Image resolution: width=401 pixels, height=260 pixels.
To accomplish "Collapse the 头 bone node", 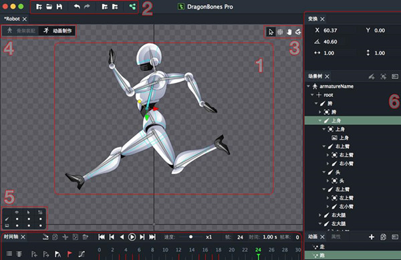I will click(323, 172).
